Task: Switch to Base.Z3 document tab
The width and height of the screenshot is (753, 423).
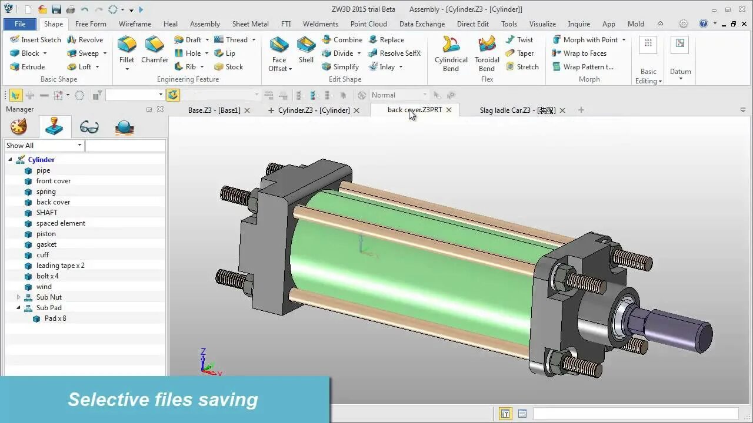Action: point(214,110)
